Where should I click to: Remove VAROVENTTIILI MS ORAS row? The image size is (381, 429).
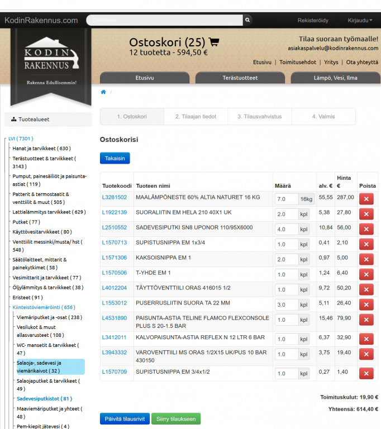pyautogui.click(x=366, y=354)
